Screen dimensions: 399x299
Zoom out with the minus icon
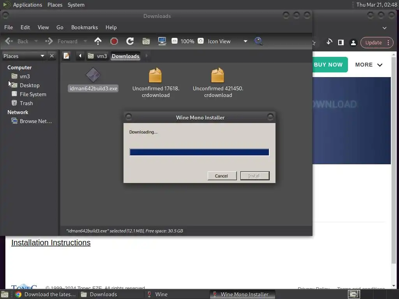click(175, 41)
